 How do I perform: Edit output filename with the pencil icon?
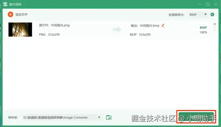click(163, 25)
